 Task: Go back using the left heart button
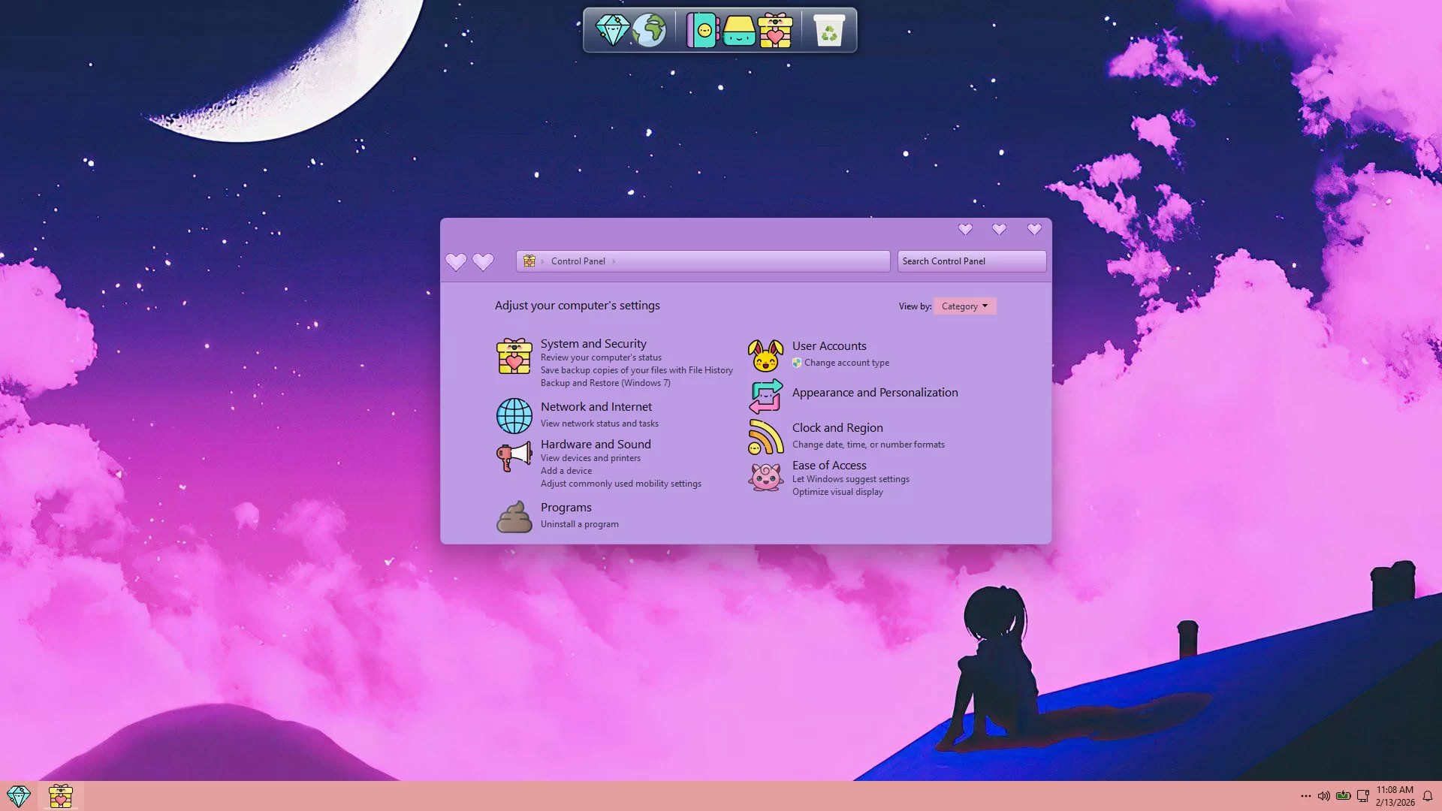[456, 261]
